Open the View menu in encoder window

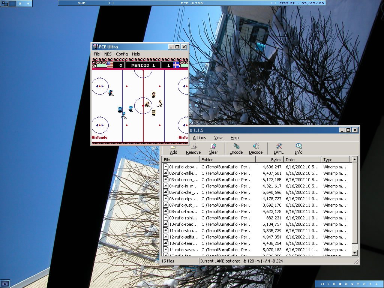point(218,138)
